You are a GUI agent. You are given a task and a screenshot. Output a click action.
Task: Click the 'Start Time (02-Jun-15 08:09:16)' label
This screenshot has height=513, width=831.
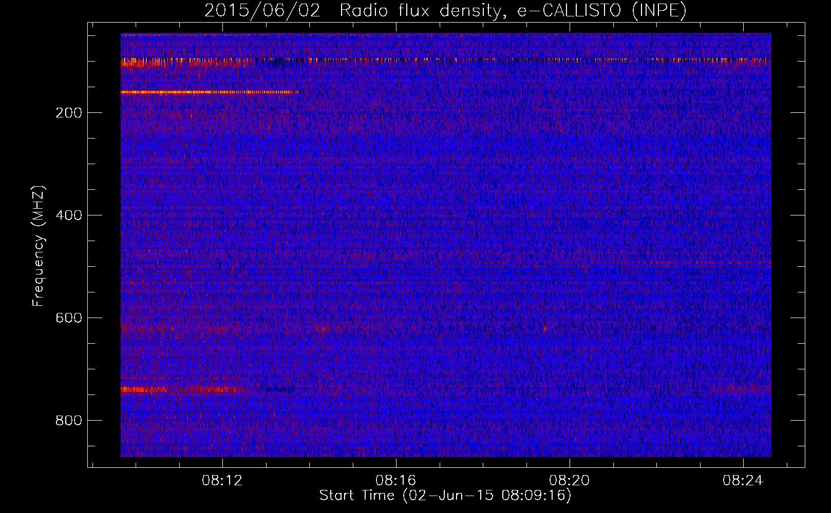tap(445, 496)
